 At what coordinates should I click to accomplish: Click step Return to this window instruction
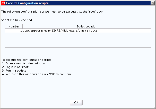(x=37, y=74)
